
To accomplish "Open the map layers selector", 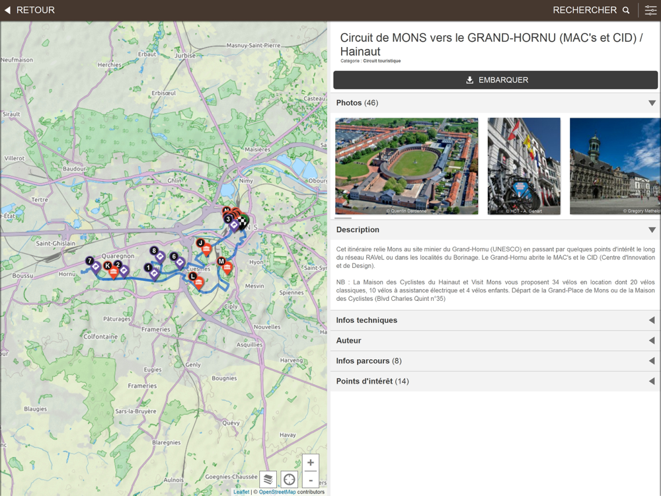I will 268,479.
